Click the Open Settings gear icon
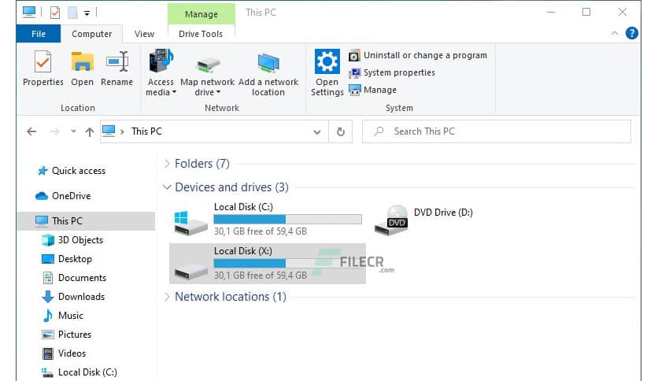 tap(327, 61)
